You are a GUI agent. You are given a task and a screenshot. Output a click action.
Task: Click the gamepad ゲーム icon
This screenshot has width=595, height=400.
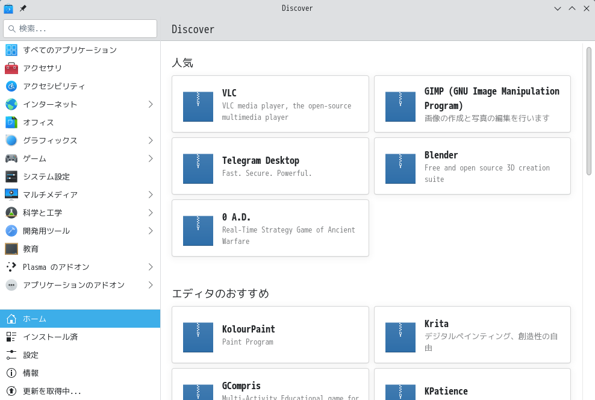pyautogui.click(x=11, y=158)
